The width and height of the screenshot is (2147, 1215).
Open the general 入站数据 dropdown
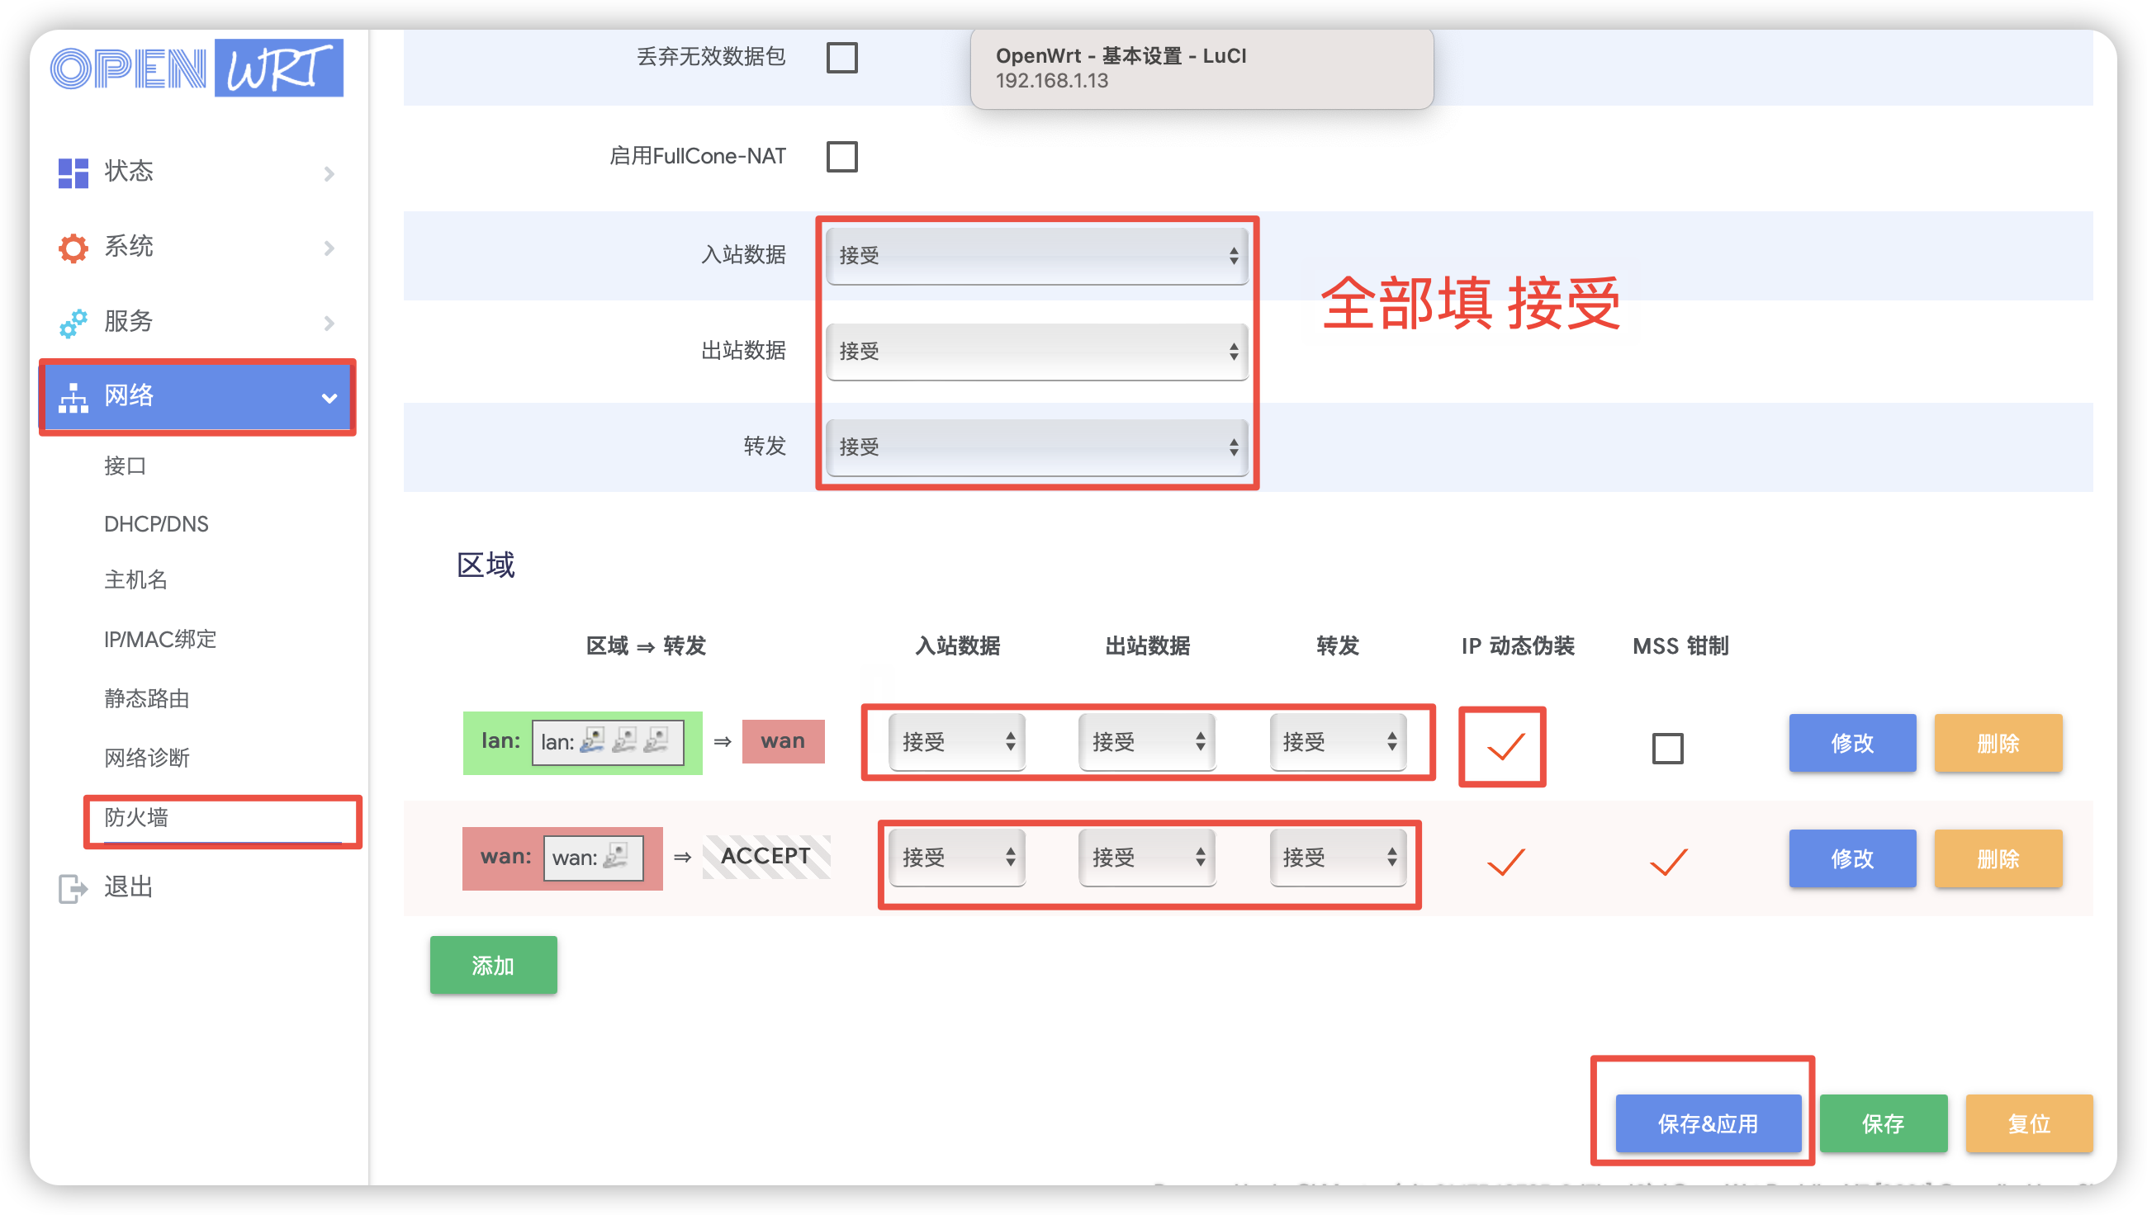tap(1036, 254)
